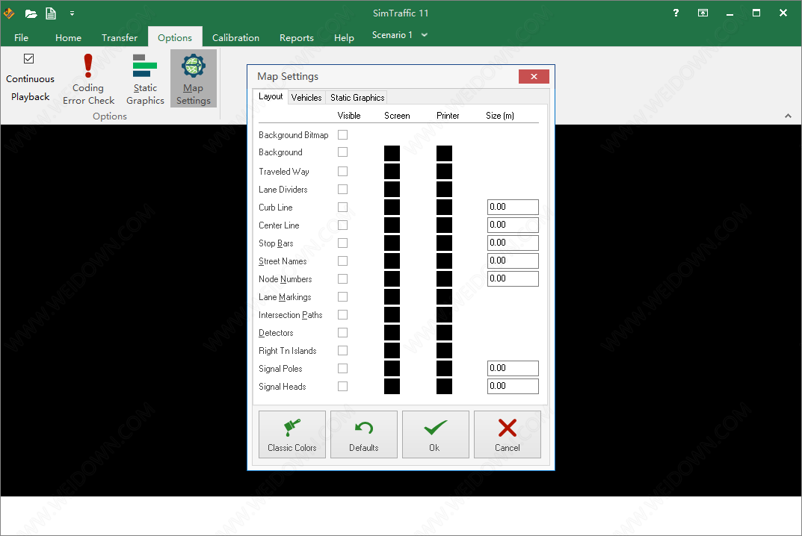Open the quick access toolbar customize arrow

pos(72,13)
